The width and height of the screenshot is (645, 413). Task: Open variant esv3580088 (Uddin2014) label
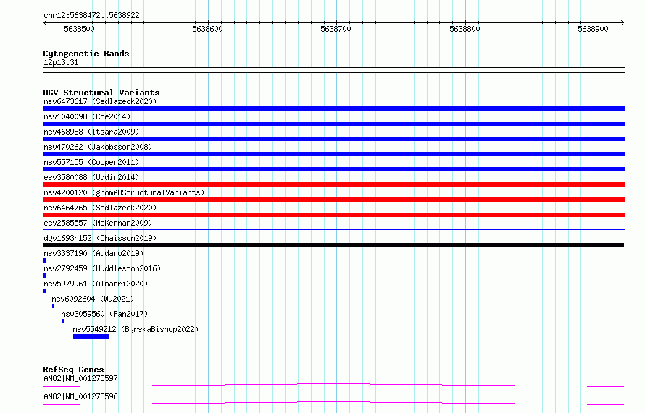tap(91, 177)
